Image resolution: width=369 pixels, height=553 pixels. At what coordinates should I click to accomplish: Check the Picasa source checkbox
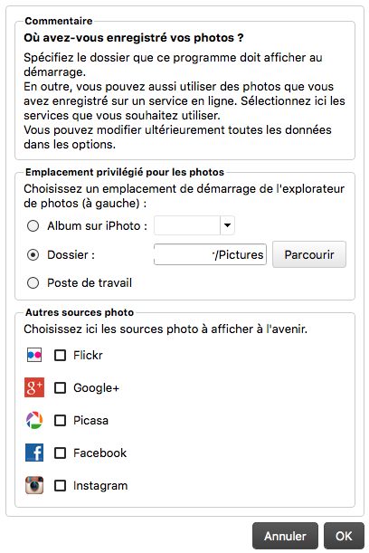click(60, 420)
